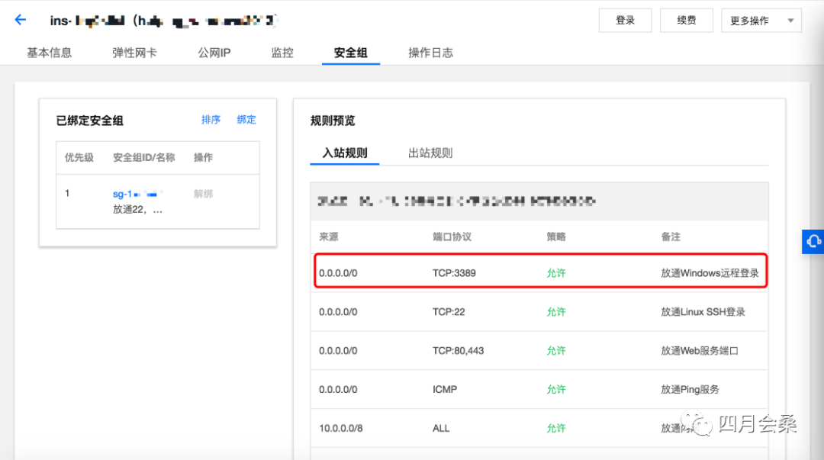The height and width of the screenshot is (460, 824).
Task: Click the 规则预览 heading
Action: tap(333, 121)
